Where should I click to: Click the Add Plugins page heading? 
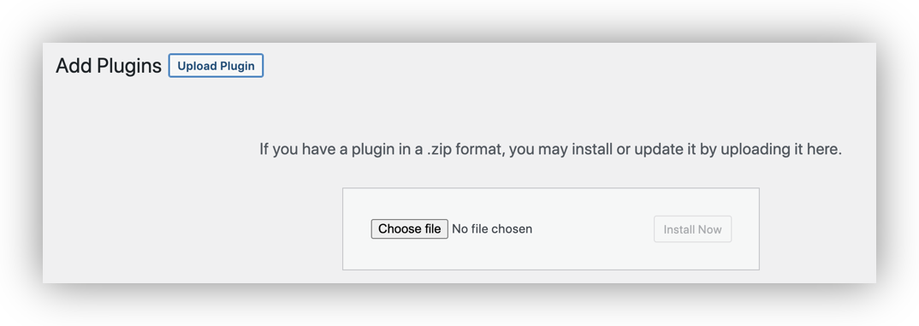[109, 66]
